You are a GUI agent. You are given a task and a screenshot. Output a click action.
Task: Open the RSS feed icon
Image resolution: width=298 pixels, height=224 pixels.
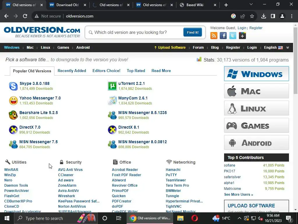coord(214,36)
